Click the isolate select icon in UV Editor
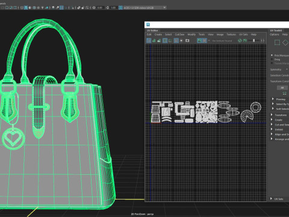 coord(181,40)
